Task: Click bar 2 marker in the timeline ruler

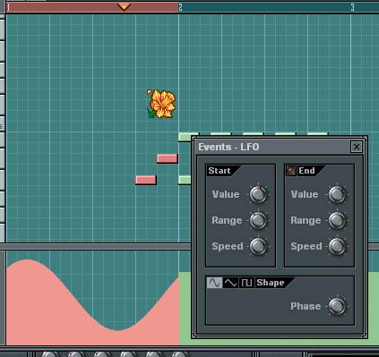Action: coord(180,7)
